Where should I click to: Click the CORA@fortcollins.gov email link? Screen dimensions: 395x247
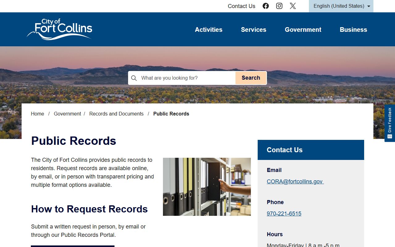[295, 182]
